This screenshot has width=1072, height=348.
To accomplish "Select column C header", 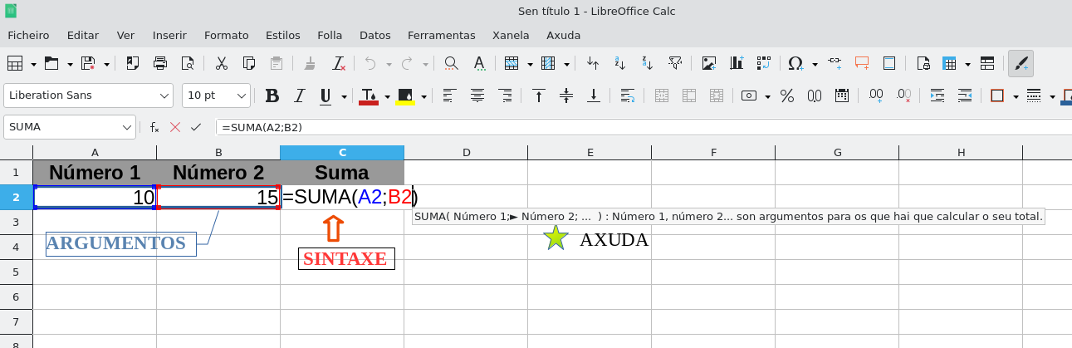I will pyautogui.click(x=342, y=152).
